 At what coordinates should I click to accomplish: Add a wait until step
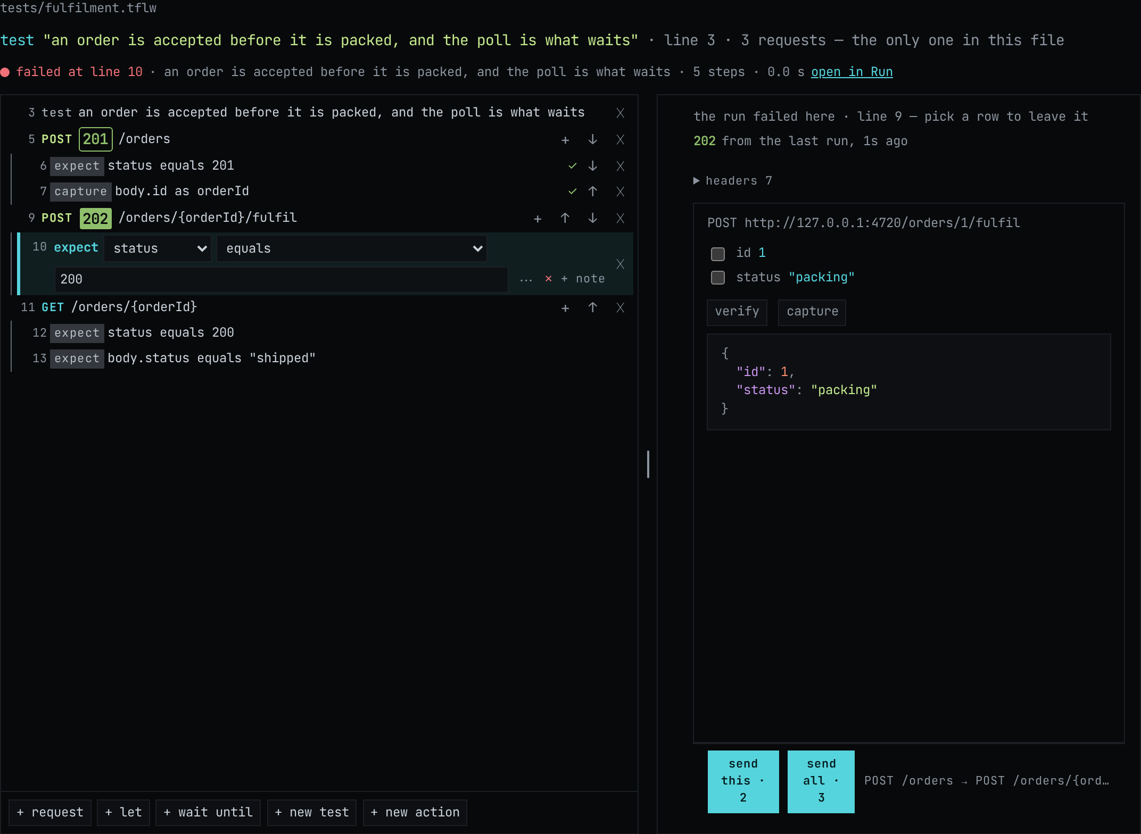click(208, 812)
